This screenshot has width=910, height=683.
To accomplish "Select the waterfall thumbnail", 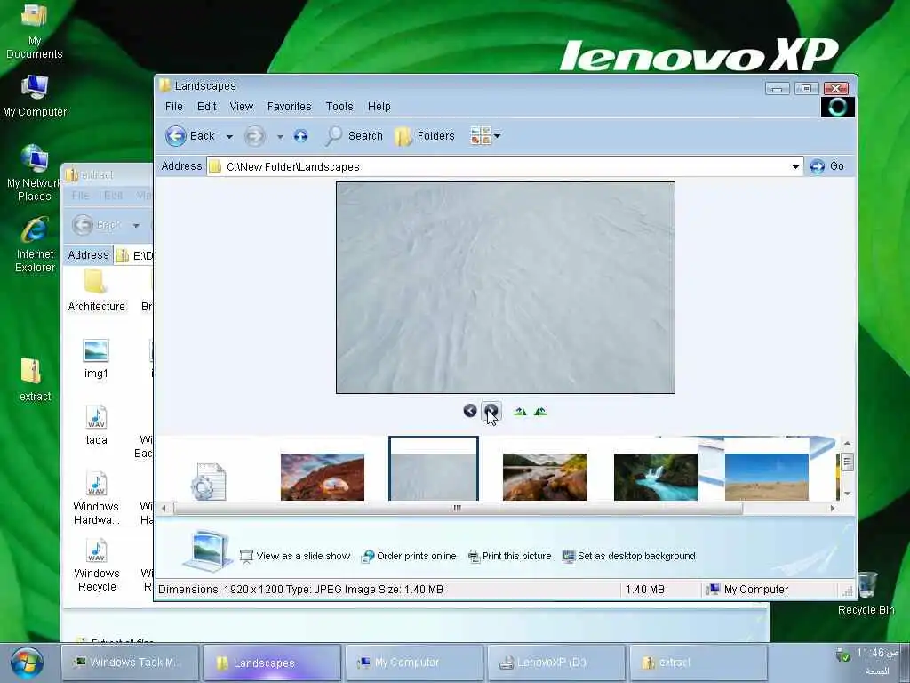I will [x=656, y=477].
